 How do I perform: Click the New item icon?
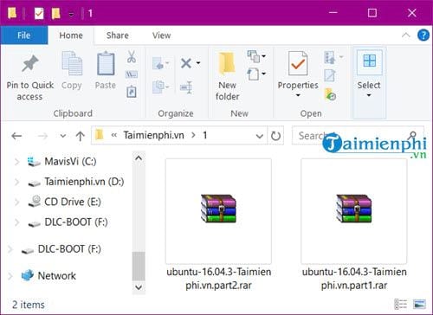tap(253, 56)
